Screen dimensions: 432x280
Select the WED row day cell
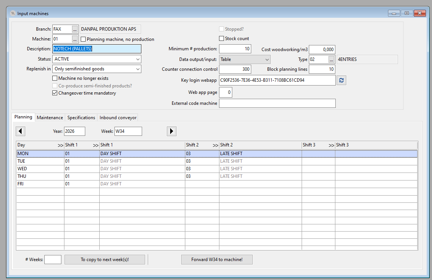[x=40, y=169]
